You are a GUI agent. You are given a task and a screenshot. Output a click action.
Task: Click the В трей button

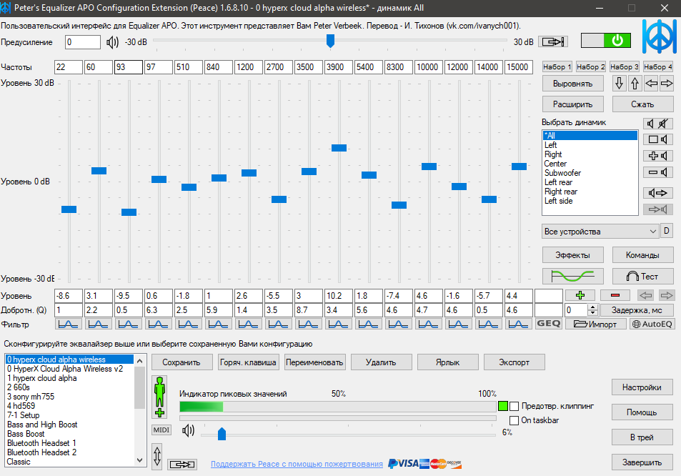coord(642,437)
